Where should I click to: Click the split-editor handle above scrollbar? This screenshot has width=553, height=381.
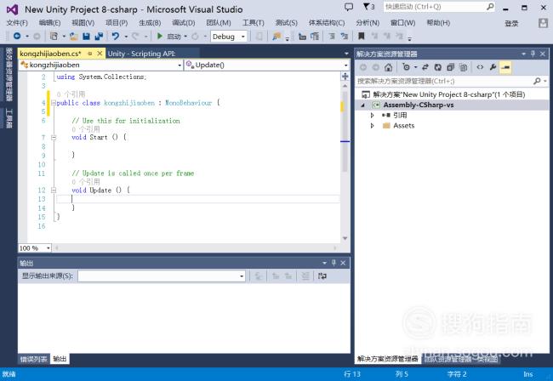pos(345,77)
